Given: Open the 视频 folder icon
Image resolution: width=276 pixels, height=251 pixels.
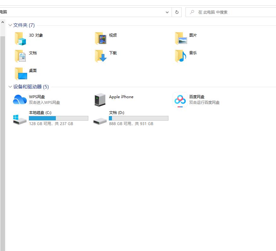Looking at the screenshot, I should [101, 38].
